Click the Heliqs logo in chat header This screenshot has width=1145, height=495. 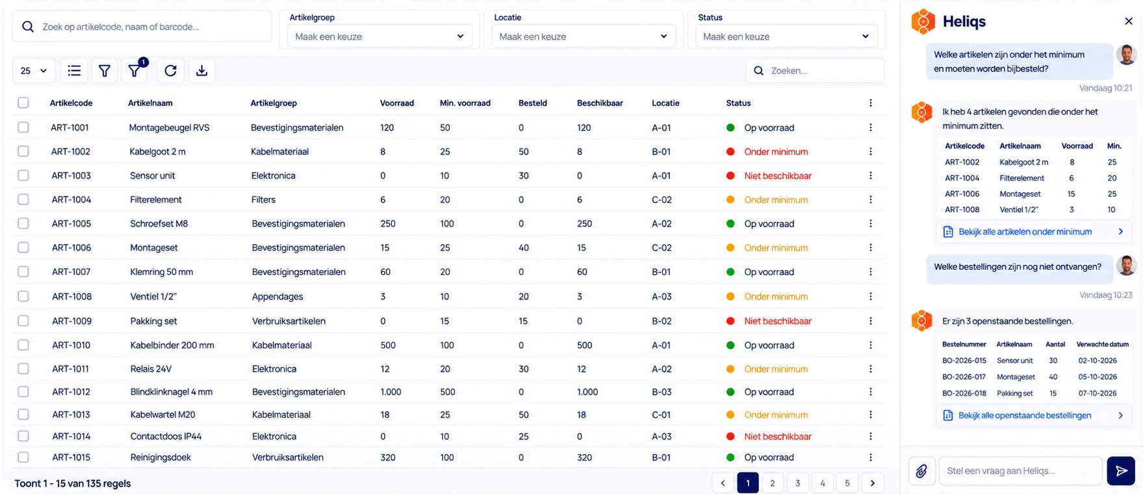(x=923, y=21)
